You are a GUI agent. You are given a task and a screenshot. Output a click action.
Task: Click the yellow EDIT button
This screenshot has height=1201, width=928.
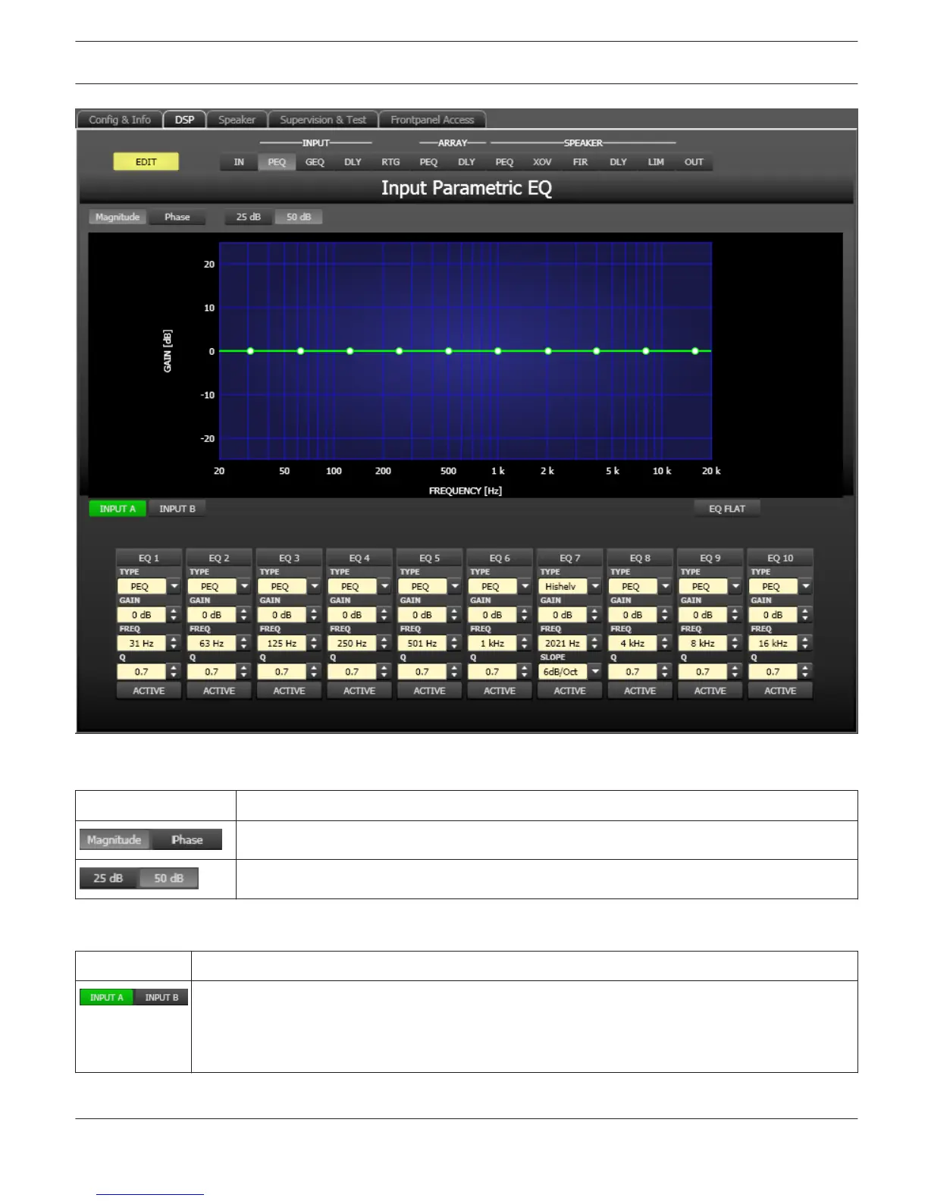(x=146, y=161)
